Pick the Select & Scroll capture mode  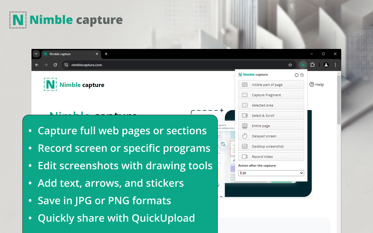(271, 115)
